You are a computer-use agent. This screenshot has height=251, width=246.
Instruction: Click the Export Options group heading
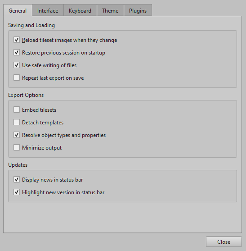[26, 95]
